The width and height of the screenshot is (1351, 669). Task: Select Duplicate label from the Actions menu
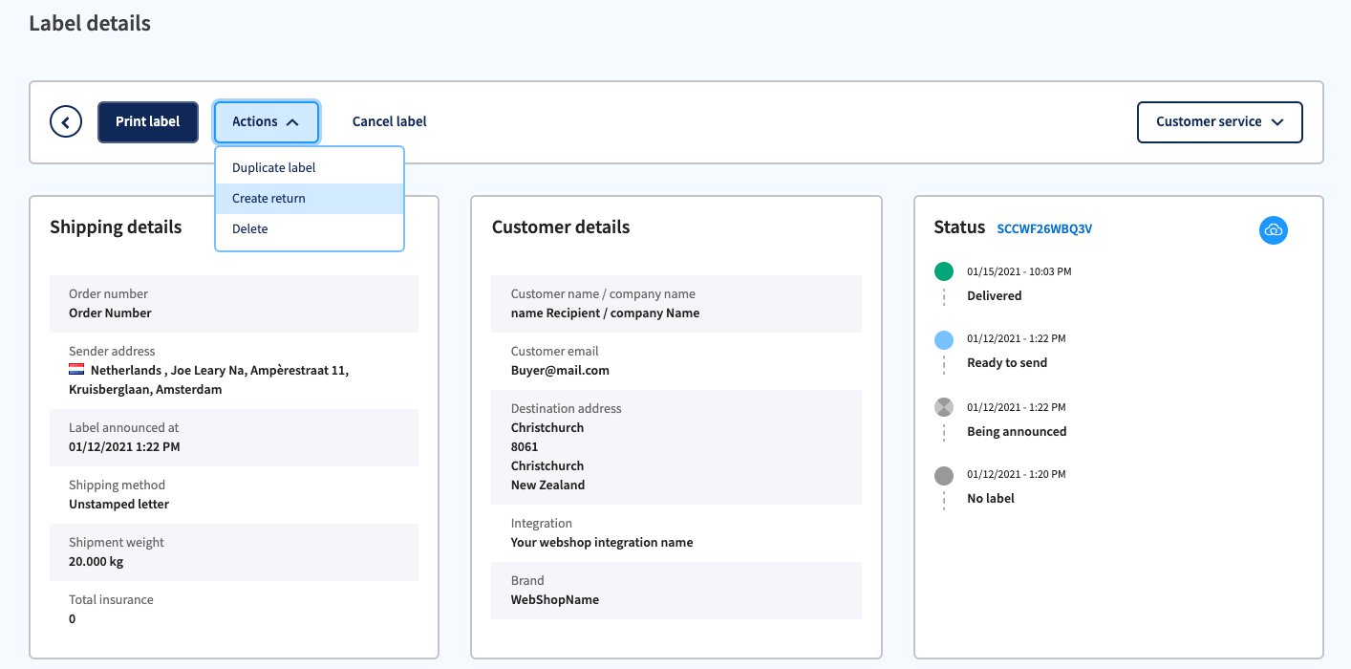click(x=272, y=167)
